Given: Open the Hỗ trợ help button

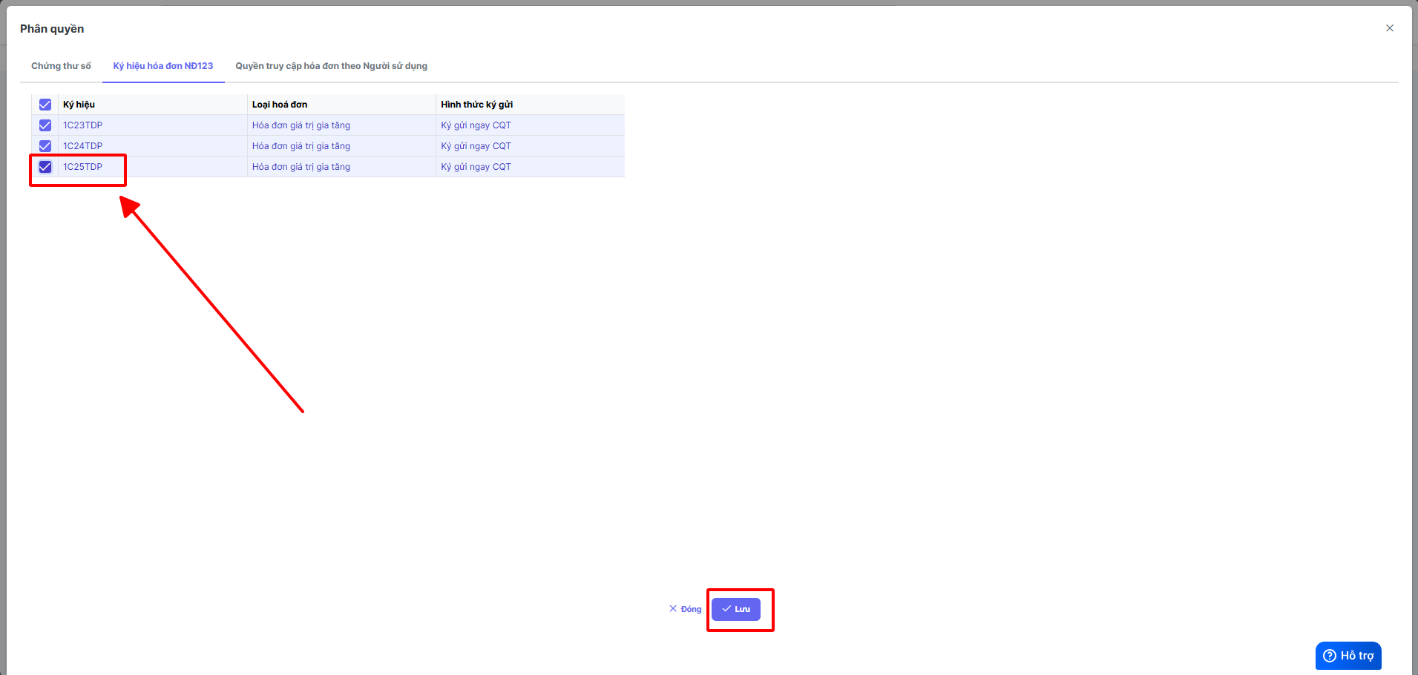Looking at the screenshot, I should (1348, 656).
